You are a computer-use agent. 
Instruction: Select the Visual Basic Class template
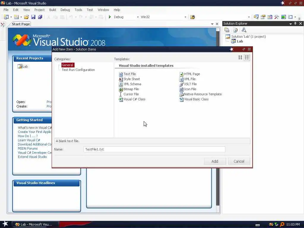tap(194, 99)
